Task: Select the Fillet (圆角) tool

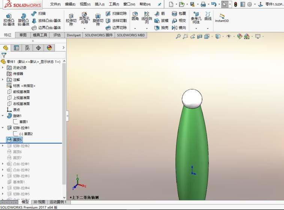Action: pos(135,16)
